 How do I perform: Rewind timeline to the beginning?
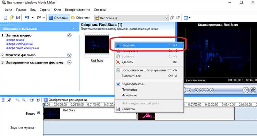[32, 100]
